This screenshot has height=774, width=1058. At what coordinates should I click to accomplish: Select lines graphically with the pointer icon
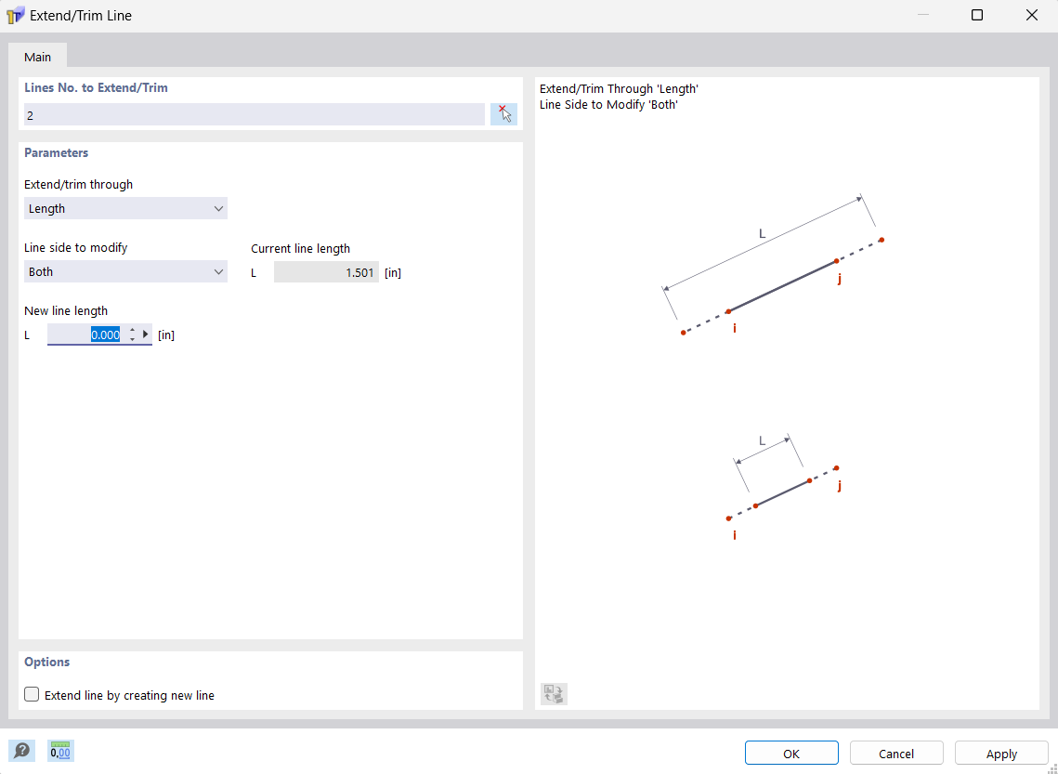(503, 113)
